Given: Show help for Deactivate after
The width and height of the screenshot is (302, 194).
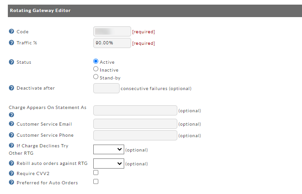Looking at the screenshot, I should [12, 88].
